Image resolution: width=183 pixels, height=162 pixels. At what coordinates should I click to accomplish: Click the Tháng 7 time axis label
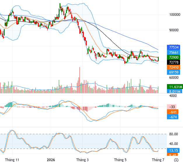pyautogui.click(x=158, y=160)
